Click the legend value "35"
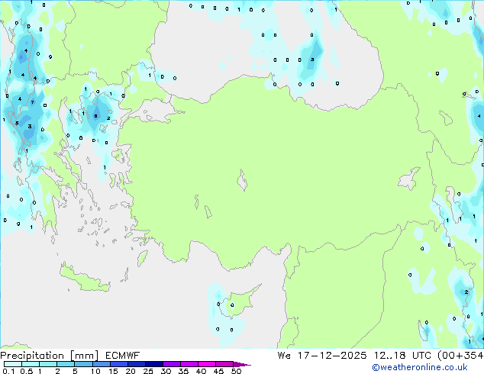This screenshot has height=374, width=484. pos(183,371)
